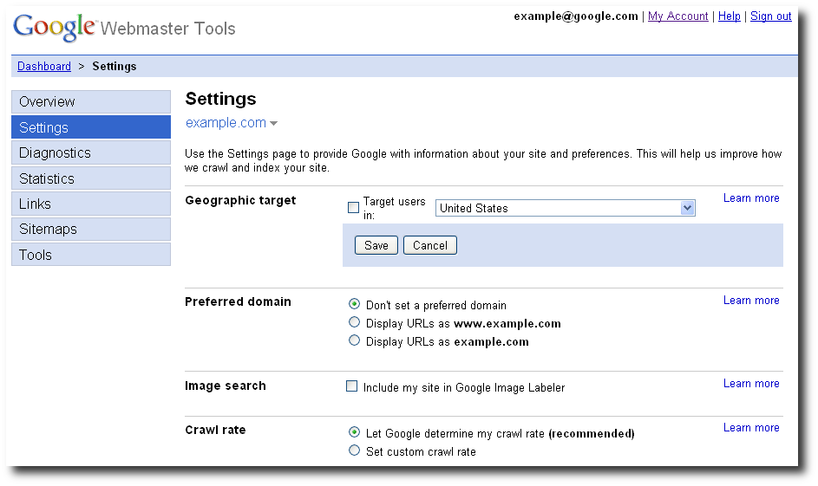Open Learn more for Crawl rate

(751, 428)
